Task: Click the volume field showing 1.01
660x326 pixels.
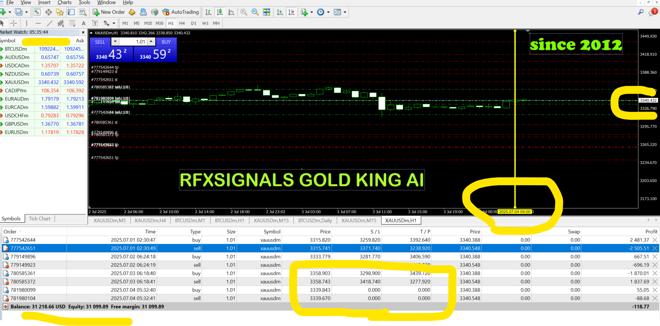Action: point(133,42)
